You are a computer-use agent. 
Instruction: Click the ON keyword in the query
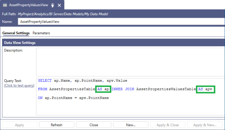[40, 98]
